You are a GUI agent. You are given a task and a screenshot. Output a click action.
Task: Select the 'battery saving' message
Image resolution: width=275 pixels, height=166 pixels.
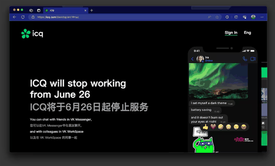tap(205, 110)
